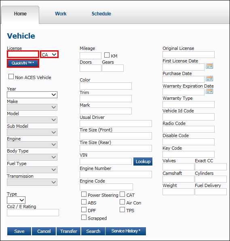Select the Mark input field
Viewport: 230px width, 241px height.
pyautogui.click(x=106, y=111)
